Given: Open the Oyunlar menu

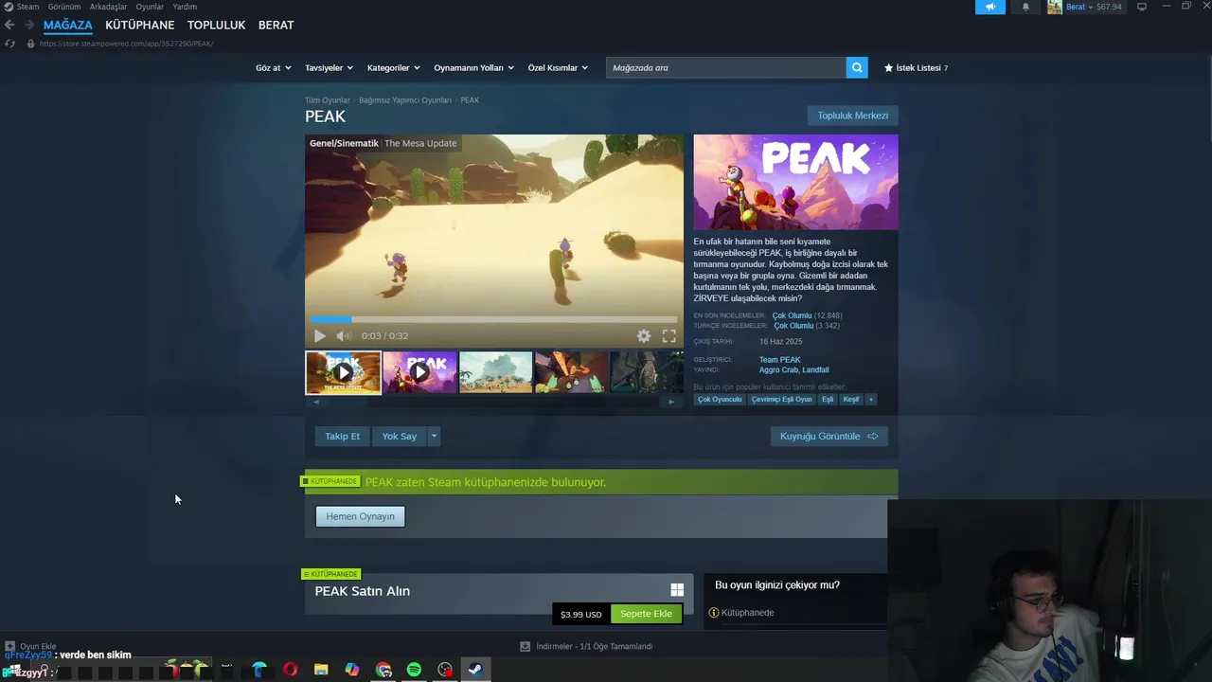Looking at the screenshot, I should tap(150, 7).
